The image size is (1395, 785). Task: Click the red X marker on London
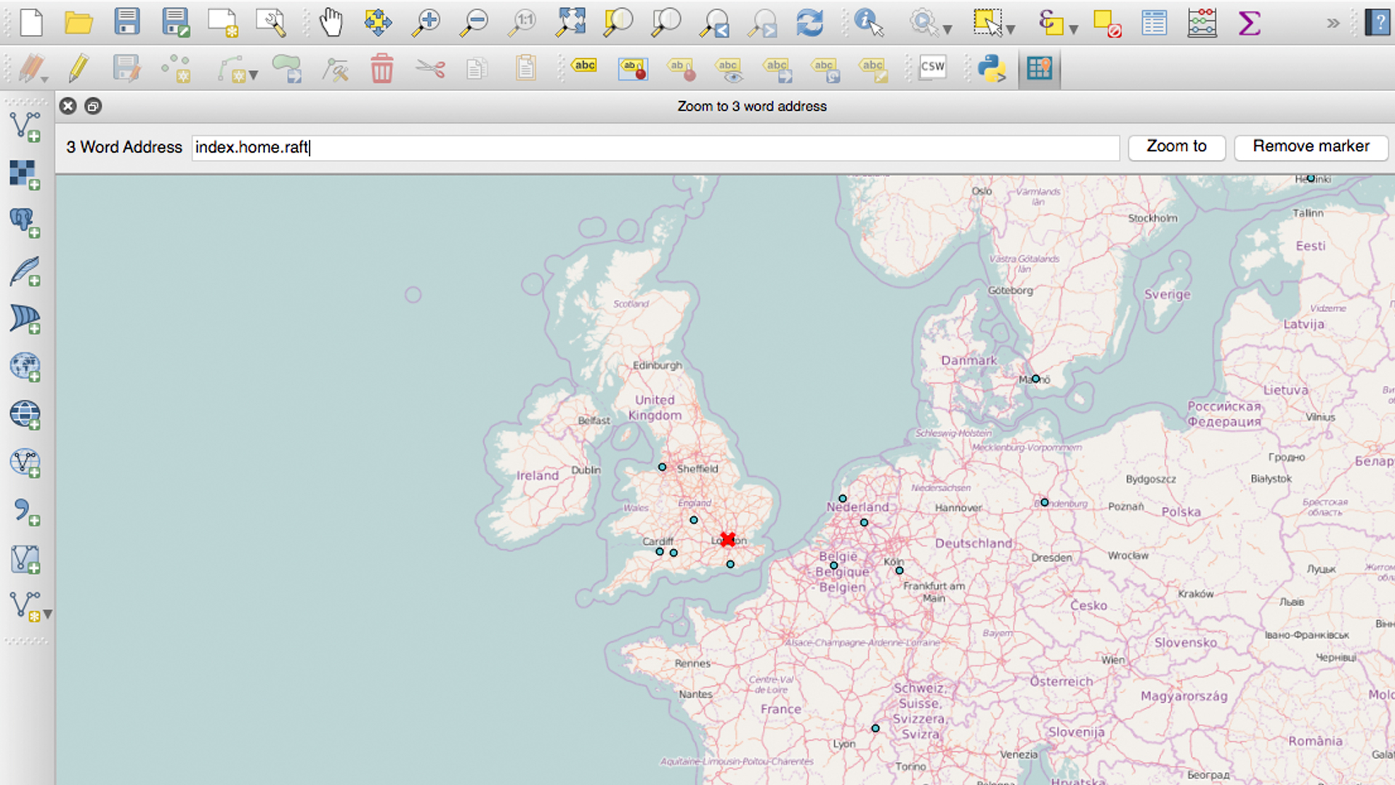point(728,539)
